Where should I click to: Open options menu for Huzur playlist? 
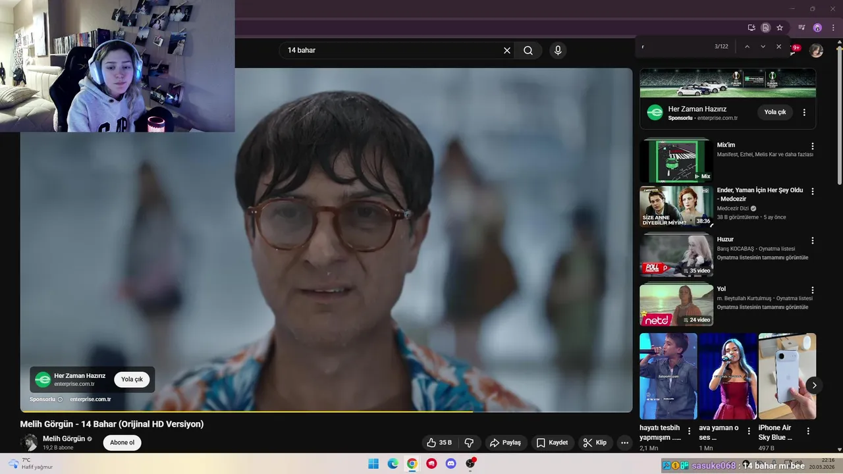(812, 241)
